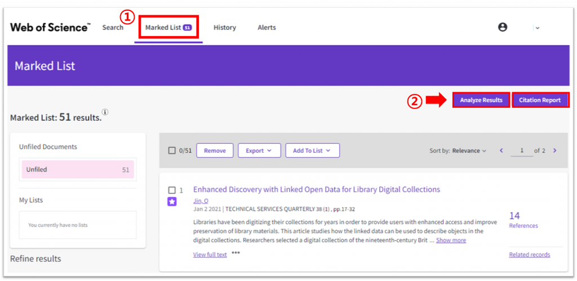Open the Sort by Relevance dropdown
This screenshot has width=577, height=281.
point(469,151)
